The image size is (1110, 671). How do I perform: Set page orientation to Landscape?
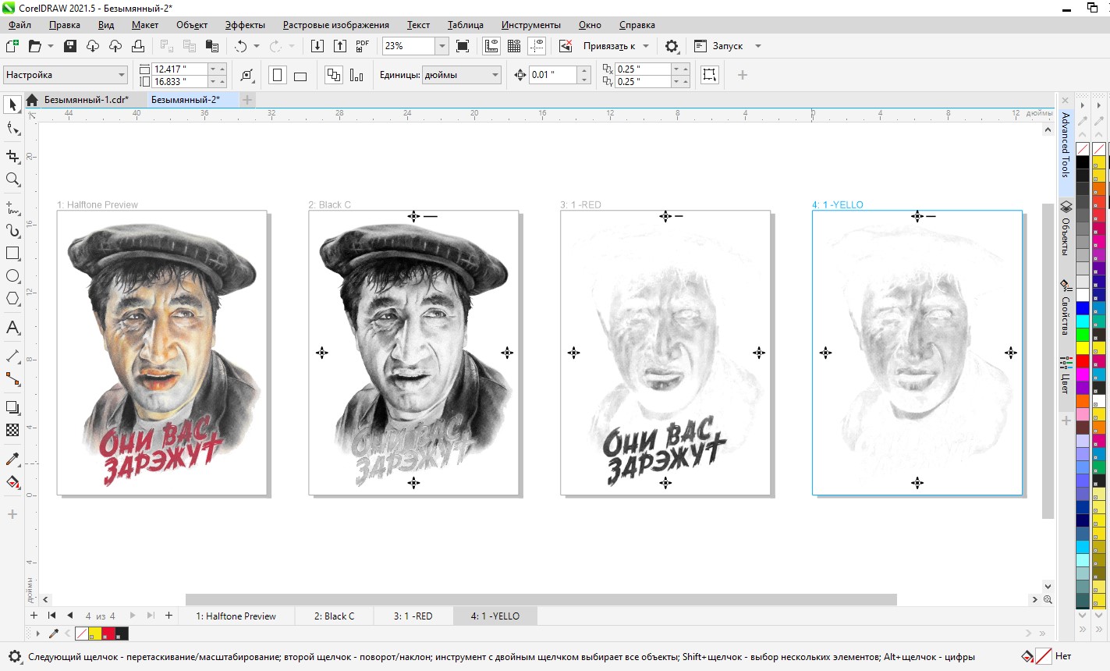tap(300, 75)
